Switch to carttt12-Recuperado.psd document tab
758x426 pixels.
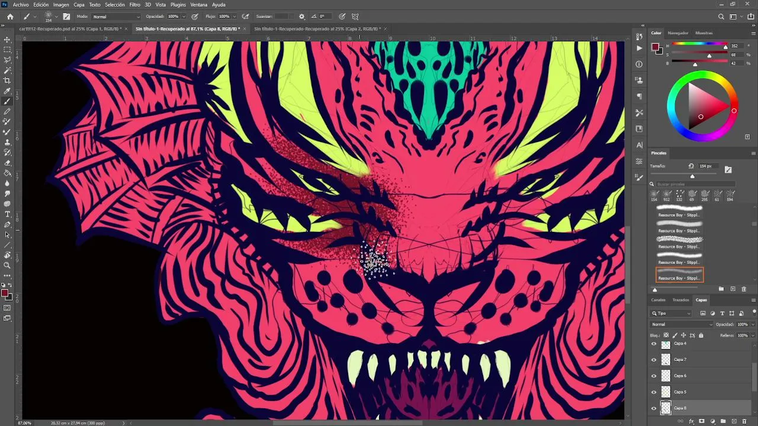tap(70, 28)
